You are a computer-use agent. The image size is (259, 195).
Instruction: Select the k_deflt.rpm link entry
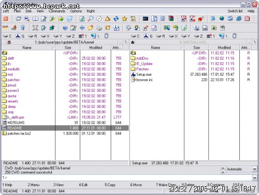[x=65, y=117]
